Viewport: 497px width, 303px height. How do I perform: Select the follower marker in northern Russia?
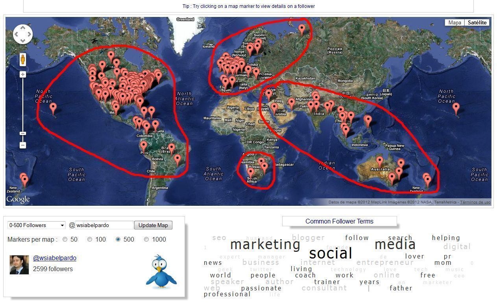coord(302,30)
